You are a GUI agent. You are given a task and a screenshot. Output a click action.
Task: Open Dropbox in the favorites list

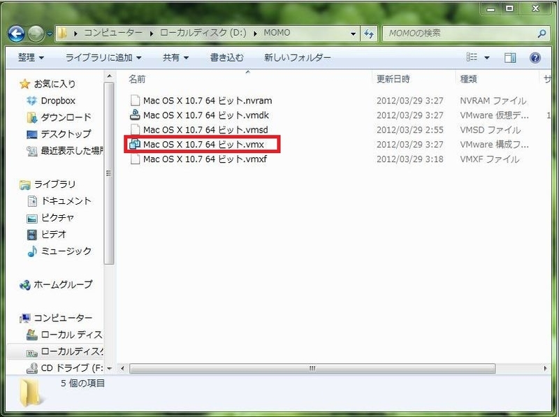coord(58,101)
